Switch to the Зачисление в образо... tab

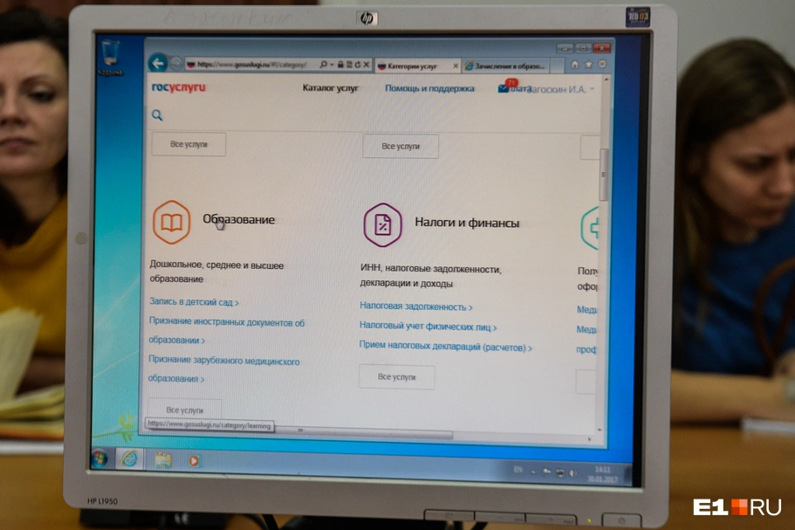pyautogui.click(x=505, y=66)
